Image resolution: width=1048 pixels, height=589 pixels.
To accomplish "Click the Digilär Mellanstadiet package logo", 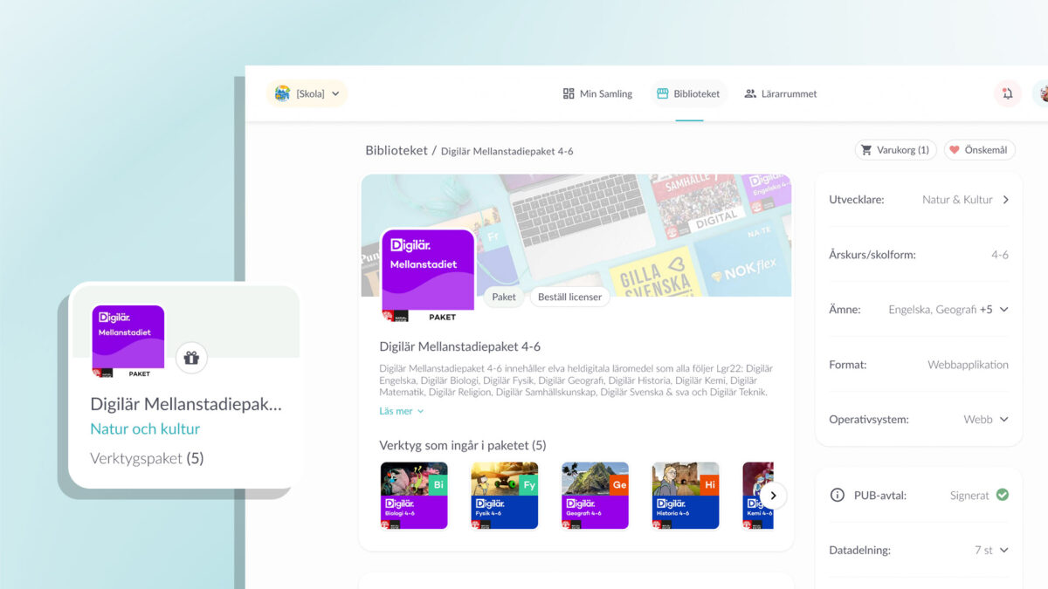I will click(x=428, y=269).
